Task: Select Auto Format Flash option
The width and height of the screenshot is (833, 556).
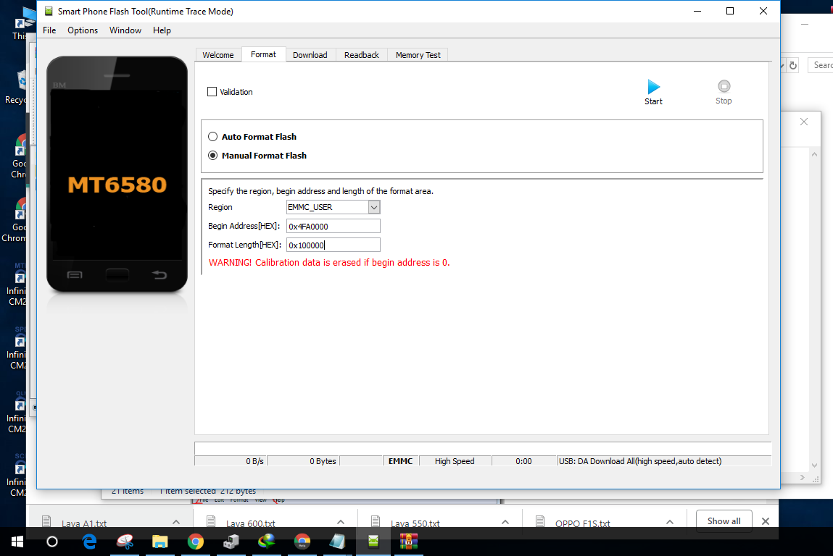Action: (x=213, y=136)
